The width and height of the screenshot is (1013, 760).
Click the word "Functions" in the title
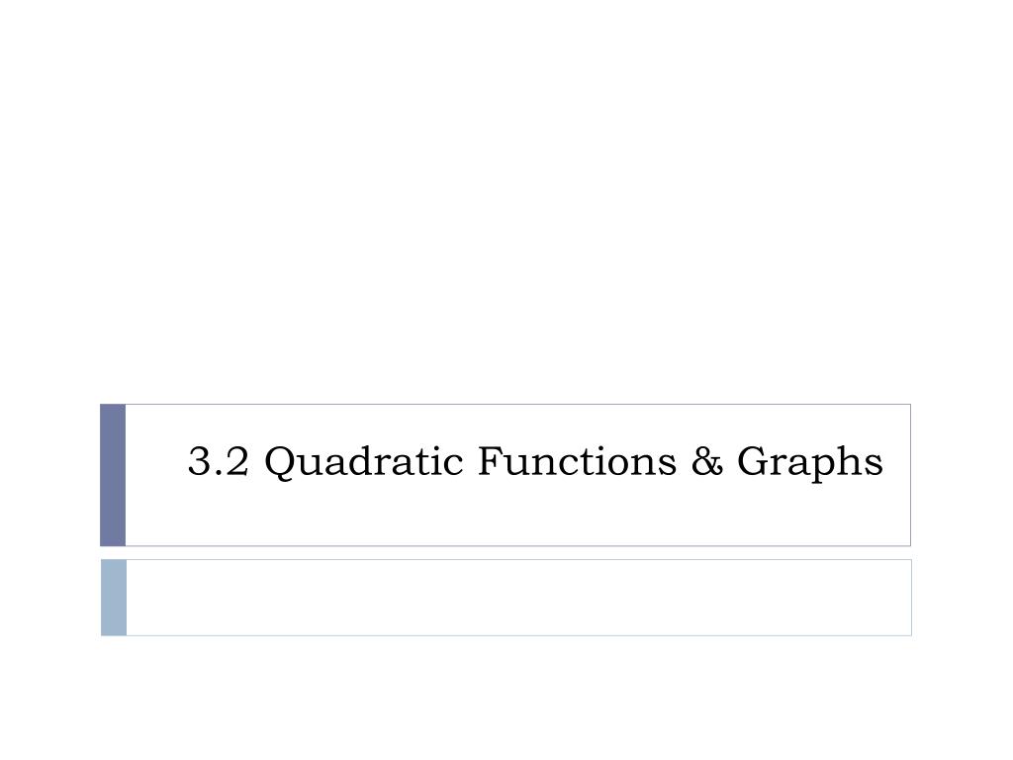pos(577,461)
